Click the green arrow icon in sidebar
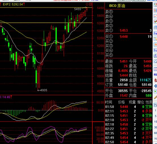The width and height of the screenshot is (157, 144). coord(155,91)
